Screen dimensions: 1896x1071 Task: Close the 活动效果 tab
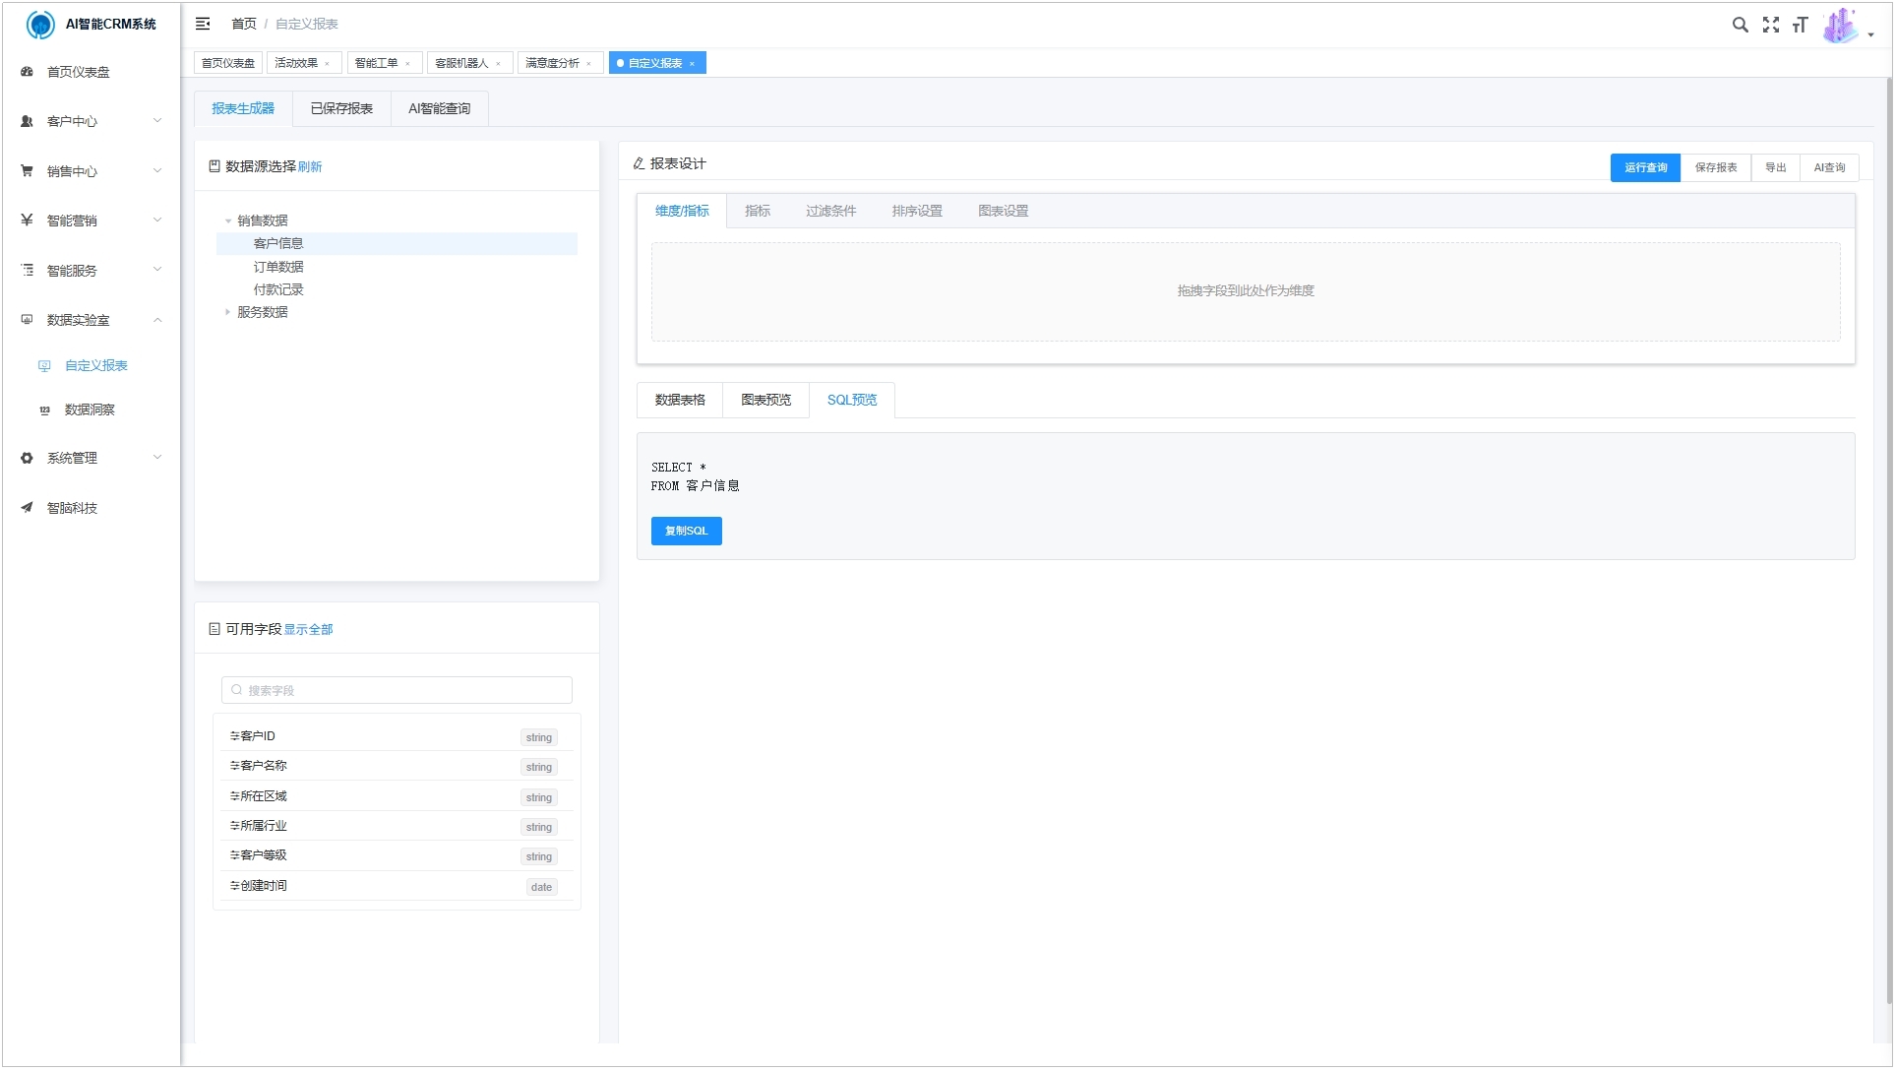point(327,64)
